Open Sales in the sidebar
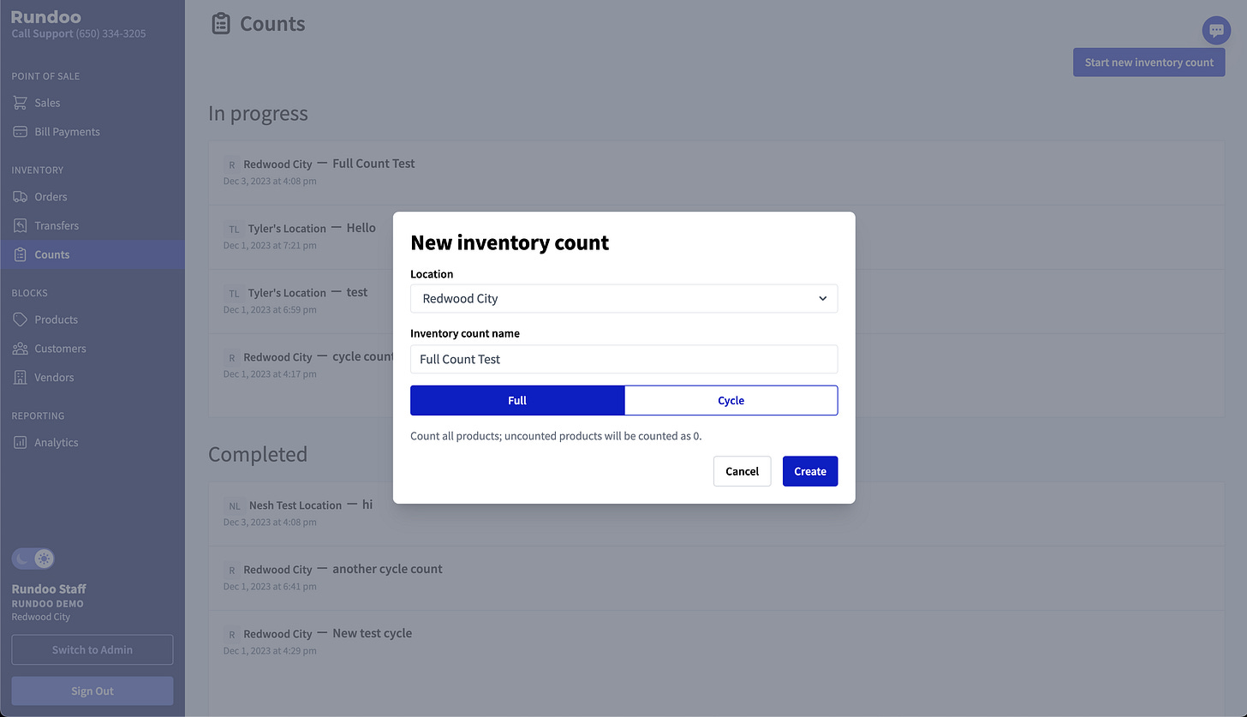 92,103
